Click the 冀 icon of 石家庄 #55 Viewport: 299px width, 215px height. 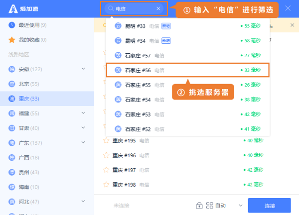point(118,85)
